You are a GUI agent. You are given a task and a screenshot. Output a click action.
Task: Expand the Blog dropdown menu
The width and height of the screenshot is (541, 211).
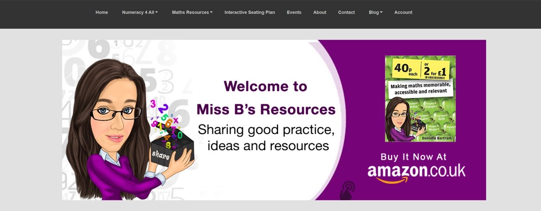375,12
